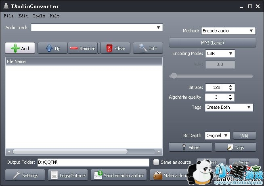Increase Bitrate with the up arrow
This screenshot has height=186, width=264.
click(x=230, y=86)
